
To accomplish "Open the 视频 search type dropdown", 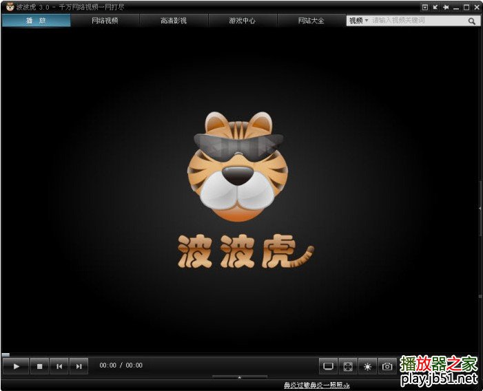I will [359, 21].
